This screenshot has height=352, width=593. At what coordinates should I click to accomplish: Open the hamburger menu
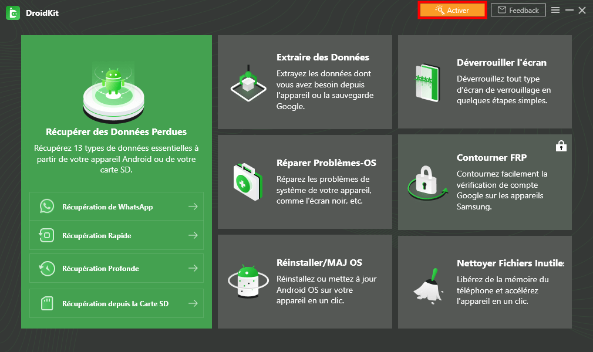pos(555,10)
